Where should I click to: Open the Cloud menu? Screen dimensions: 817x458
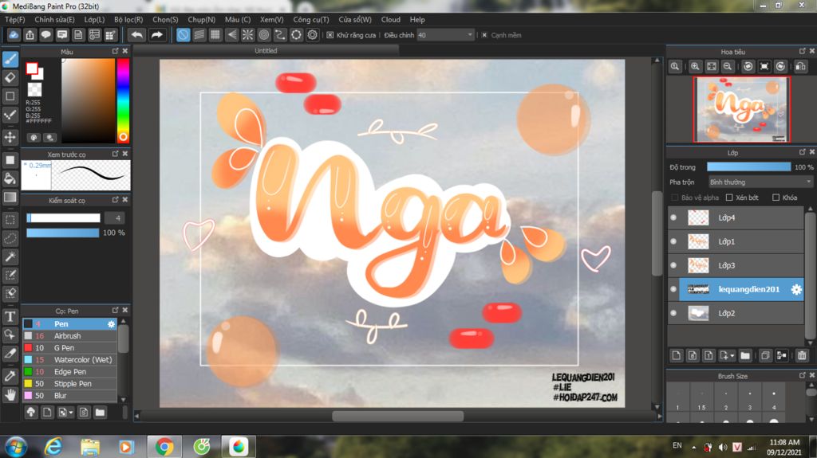coord(391,19)
